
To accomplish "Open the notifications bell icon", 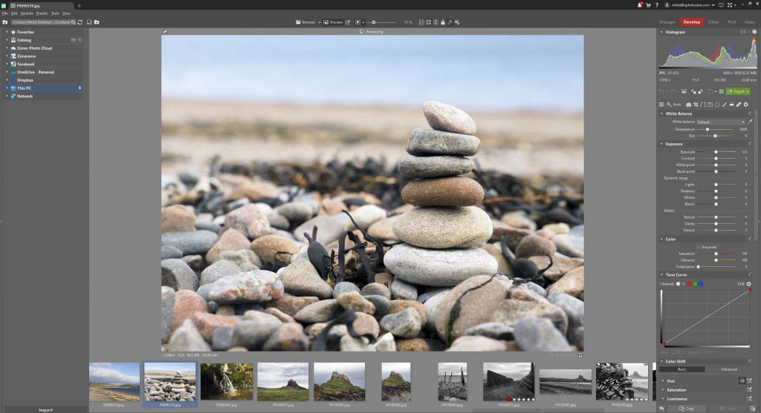I will pyautogui.click(x=641, y=5).
